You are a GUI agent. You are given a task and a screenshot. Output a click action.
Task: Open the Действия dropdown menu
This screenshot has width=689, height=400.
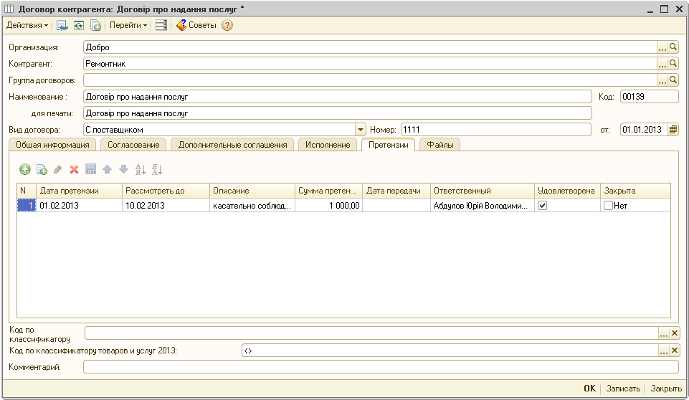(x=27, y=25)
